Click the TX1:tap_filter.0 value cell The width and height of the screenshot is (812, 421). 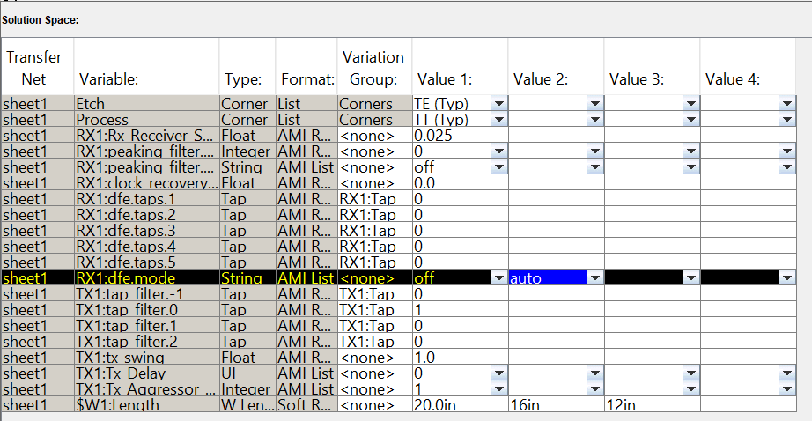(x=459, y=310)
